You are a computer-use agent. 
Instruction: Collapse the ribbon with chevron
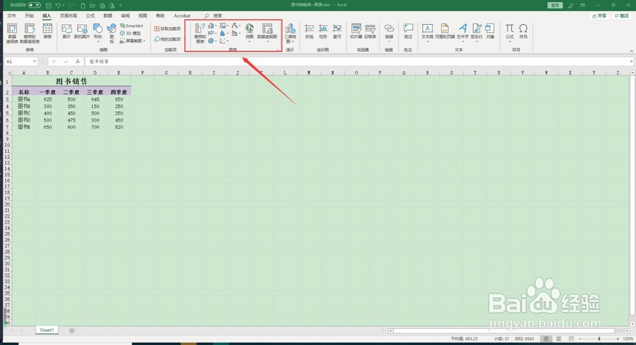click(x=632, y=51)
